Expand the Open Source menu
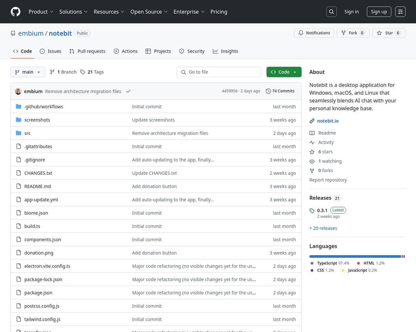 [x=149, y=12]
